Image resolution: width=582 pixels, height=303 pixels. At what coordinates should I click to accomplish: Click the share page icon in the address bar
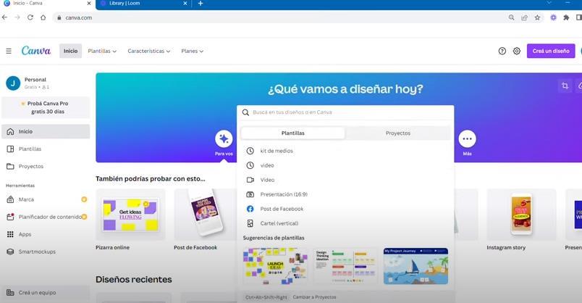525,17
